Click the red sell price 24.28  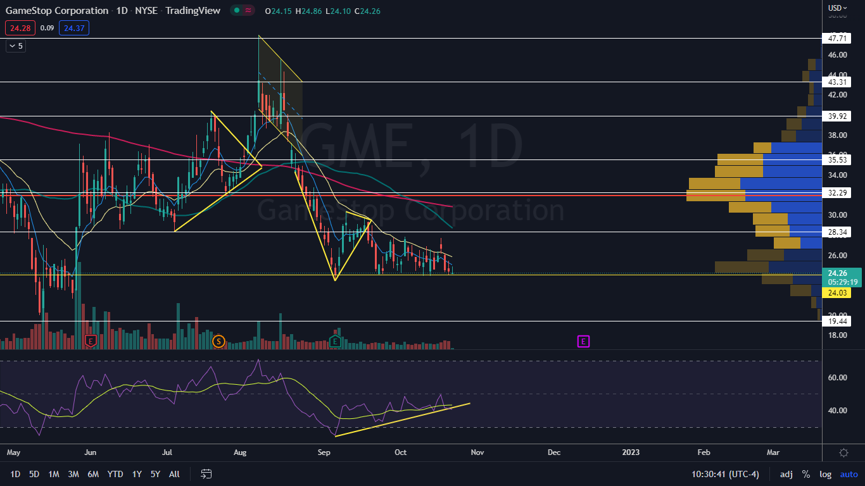coord(20,28)
